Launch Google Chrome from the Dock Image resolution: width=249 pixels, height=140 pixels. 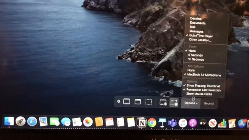[152, 122]
